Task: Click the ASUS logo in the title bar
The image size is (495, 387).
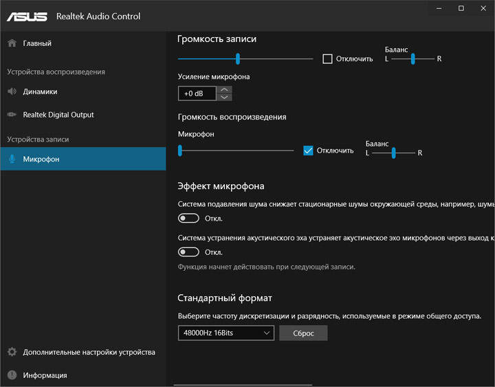Action: pos(27,16)
